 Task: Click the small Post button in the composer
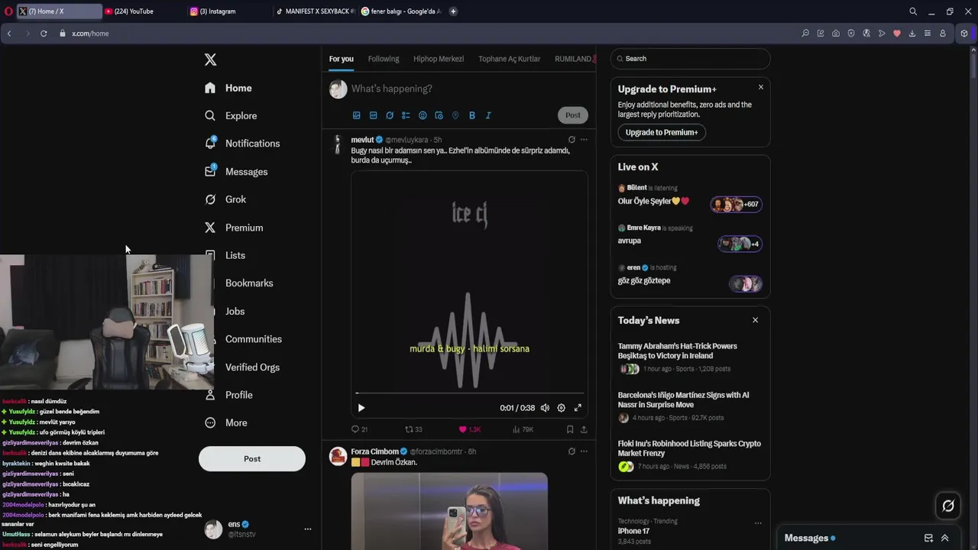tap(572, 115)
